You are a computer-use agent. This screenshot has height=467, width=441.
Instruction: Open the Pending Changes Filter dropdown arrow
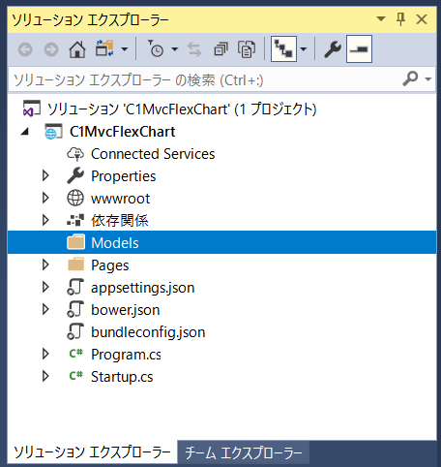pos(175,49)
